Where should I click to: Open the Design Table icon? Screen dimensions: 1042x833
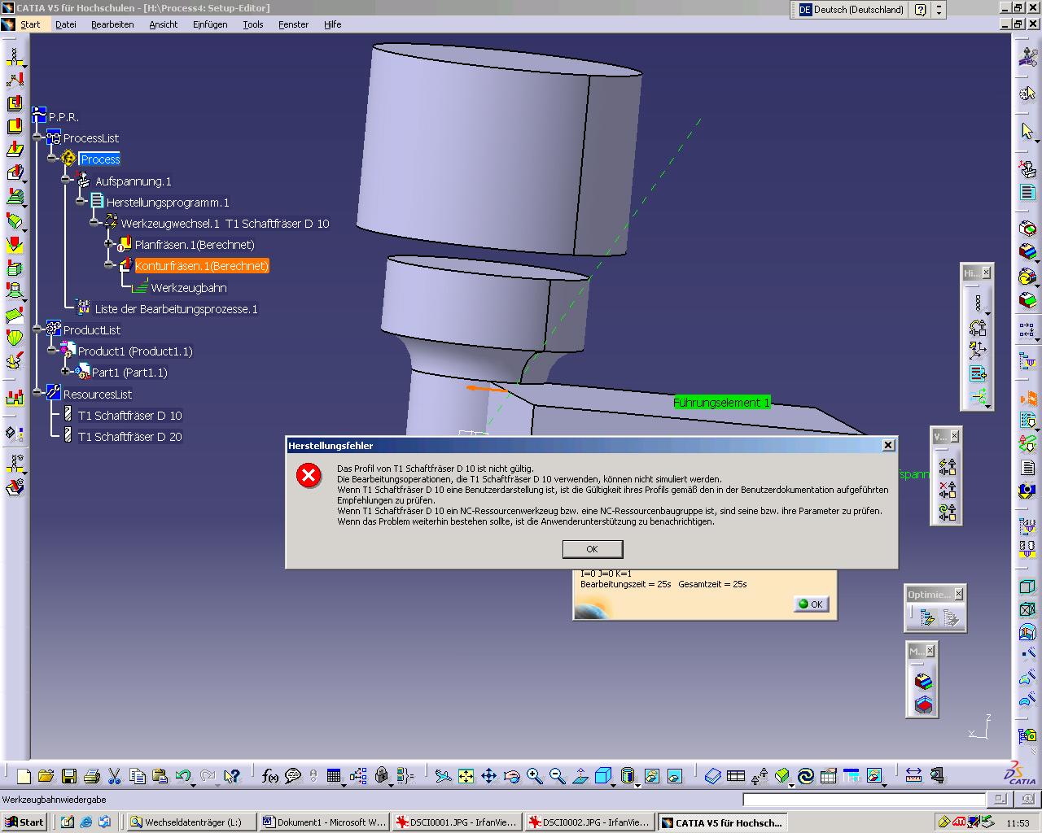click(334, 776)
